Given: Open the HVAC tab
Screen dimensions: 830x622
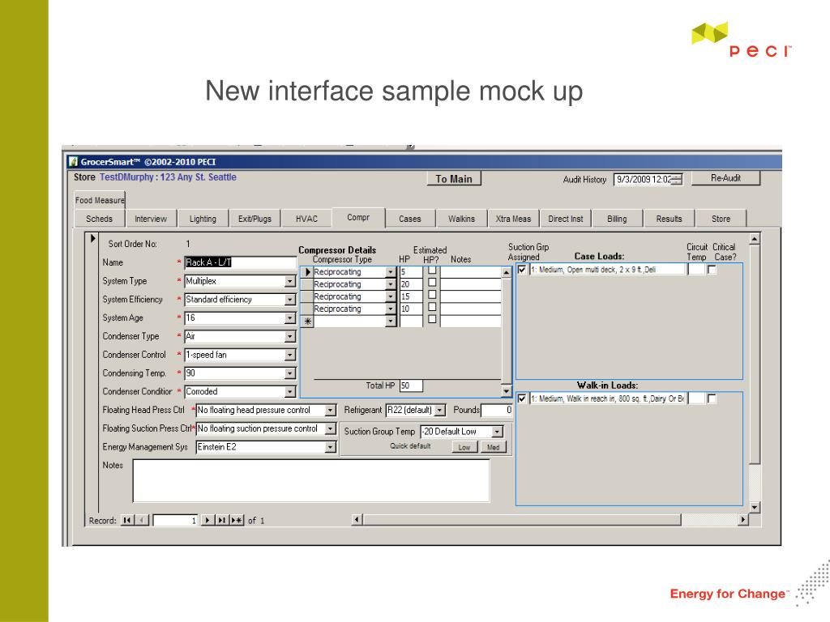Looking at the screenshot, I should tap(306, 219).
